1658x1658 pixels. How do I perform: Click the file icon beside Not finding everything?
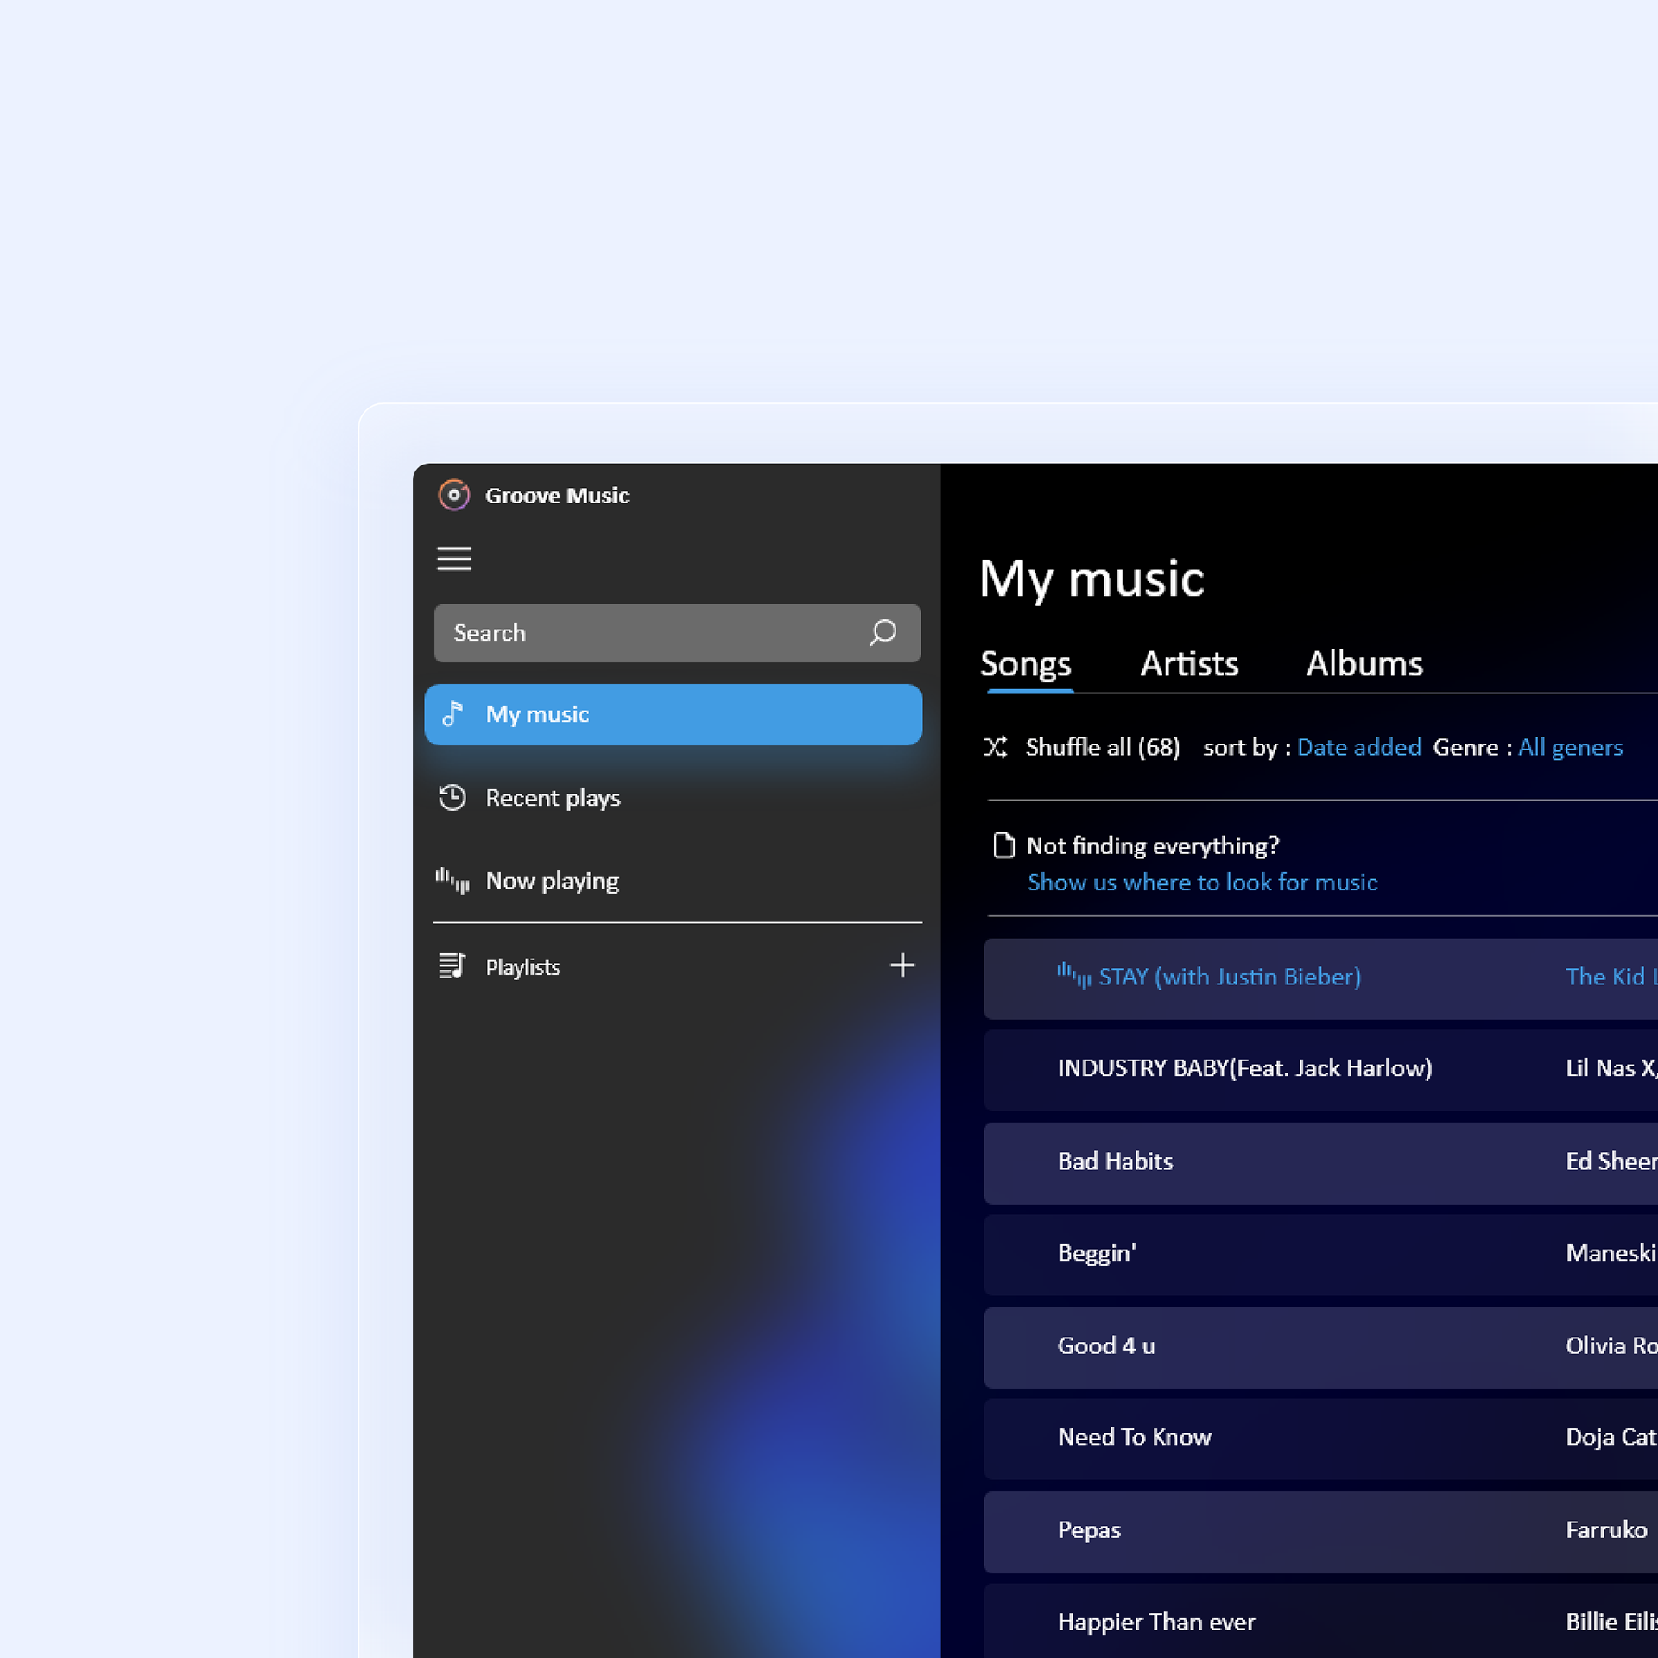point(1004,845)
